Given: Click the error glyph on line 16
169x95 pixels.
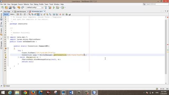Looking at the screenshot, I should tap(6, 48).
